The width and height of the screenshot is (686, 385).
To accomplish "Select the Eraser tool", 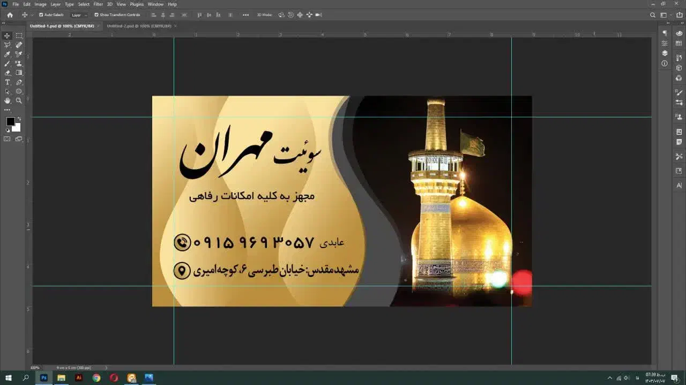I will click(x=8, y=73).
